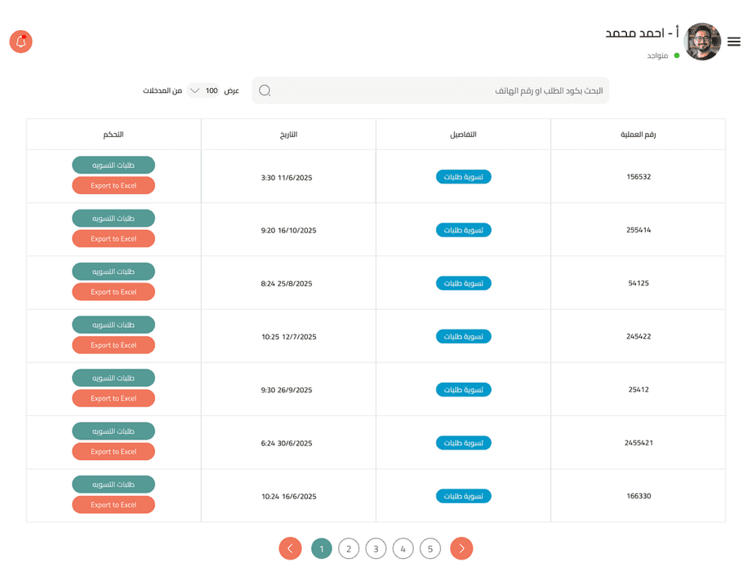Click Ahmed Mohamed's profile avatar
The width and height of the screenshot is (752, 571).
pos(702,42)
